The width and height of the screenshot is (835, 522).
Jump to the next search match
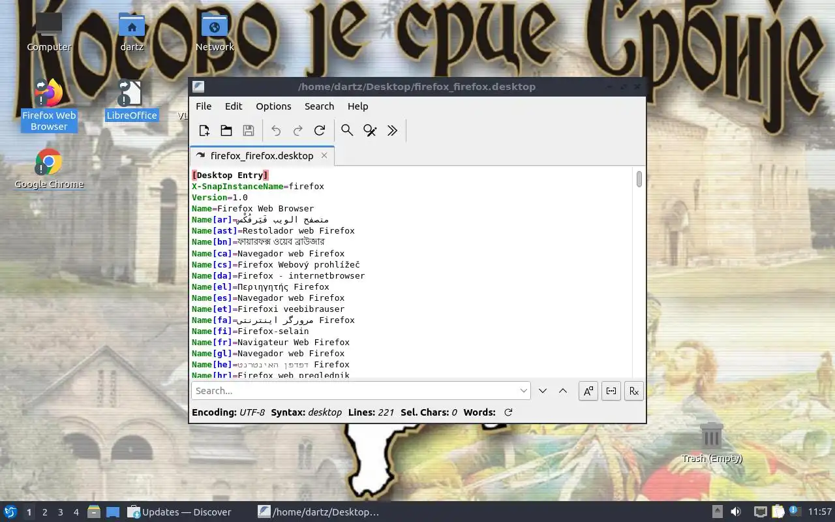click(x=543, y=391)
